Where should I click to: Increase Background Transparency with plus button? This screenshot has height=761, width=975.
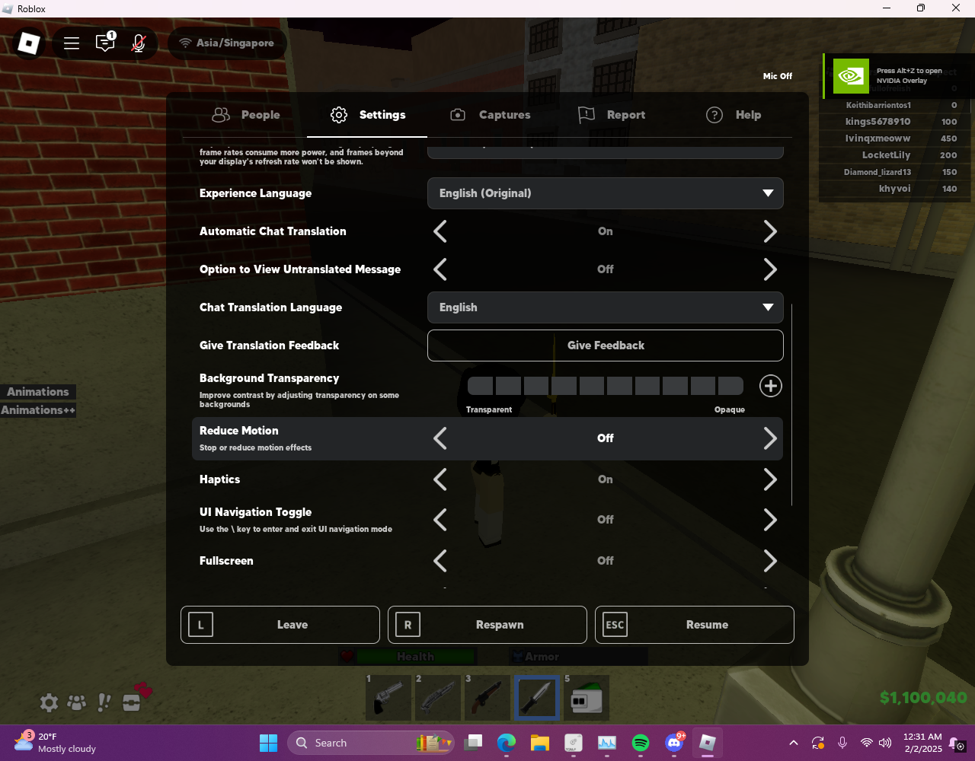[x=771, y=386]
